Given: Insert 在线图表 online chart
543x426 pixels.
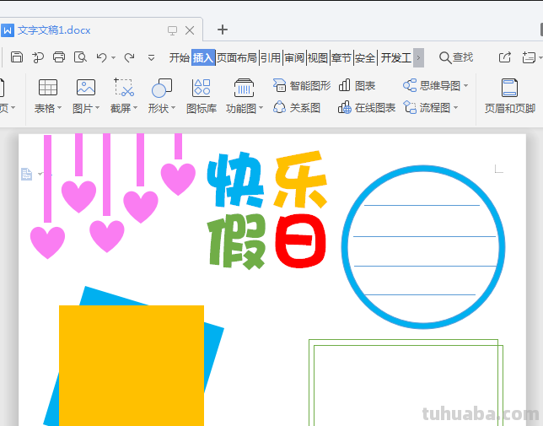Looking at the screenshot, I should pos(367,108).
